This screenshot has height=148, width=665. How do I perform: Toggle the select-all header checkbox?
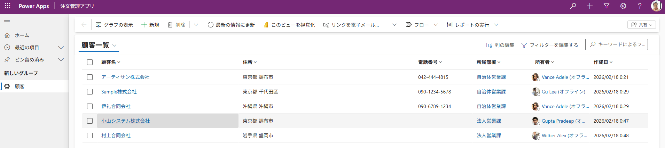pyautogui.click(x=90, y=62)
